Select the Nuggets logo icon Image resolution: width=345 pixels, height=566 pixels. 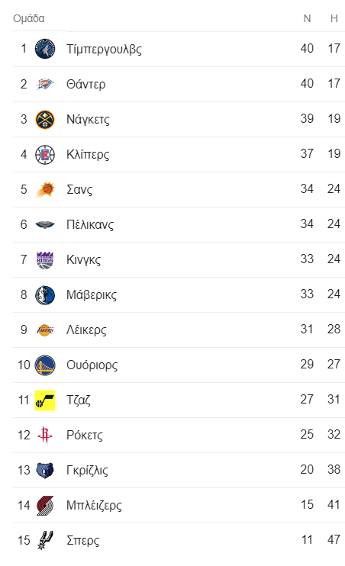(45, 119)
